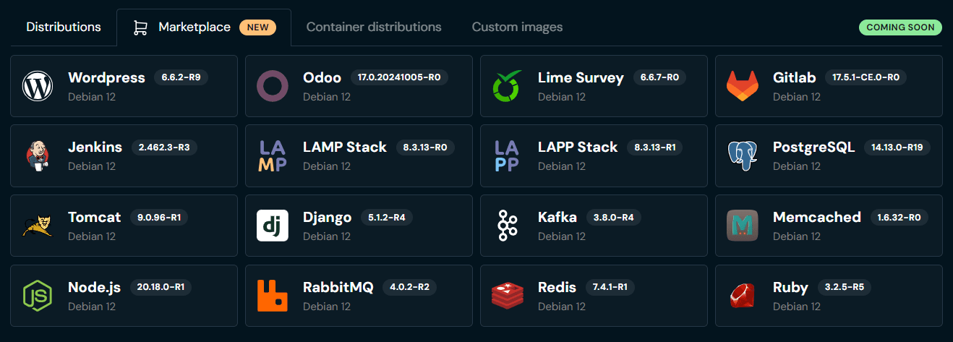Click Tomcat version badge 9.0.96-R1
Screen dimensions: 953x342
click(158, 217)
